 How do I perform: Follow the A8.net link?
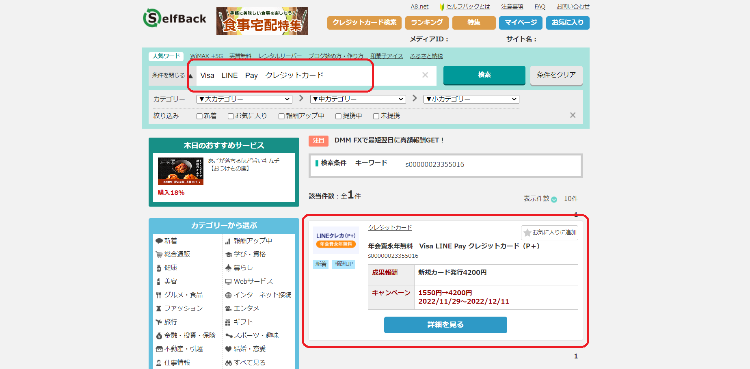point(419,6)
